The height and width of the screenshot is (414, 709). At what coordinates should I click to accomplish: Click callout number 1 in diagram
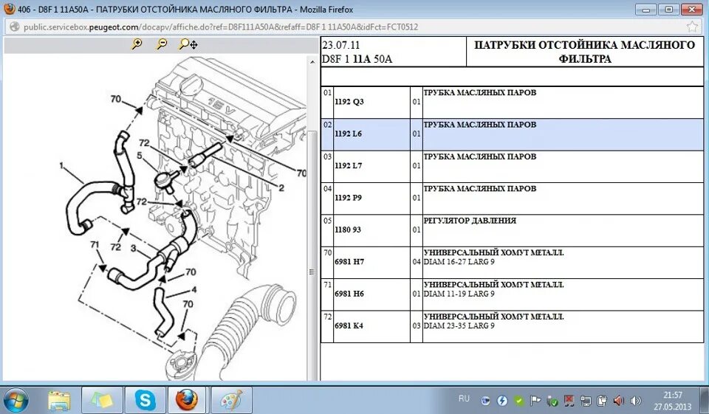[61, 165]
